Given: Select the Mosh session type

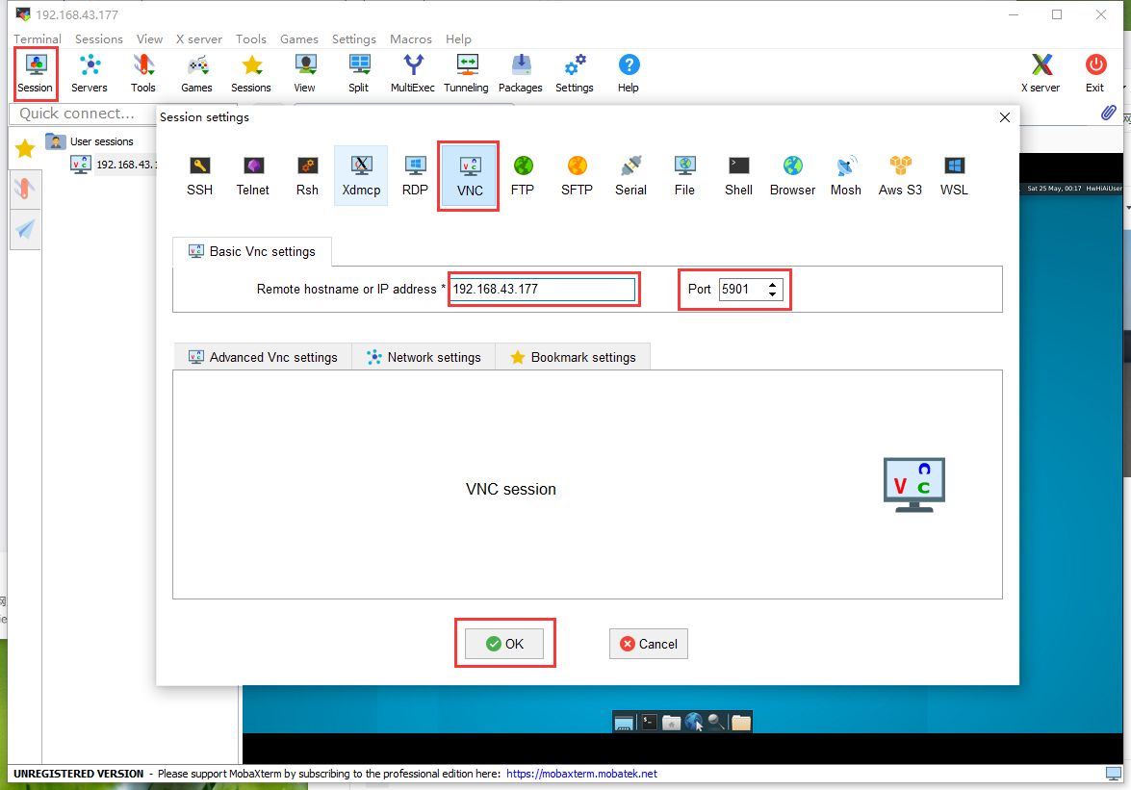Looking at the screenshot, I should (846, 176).
